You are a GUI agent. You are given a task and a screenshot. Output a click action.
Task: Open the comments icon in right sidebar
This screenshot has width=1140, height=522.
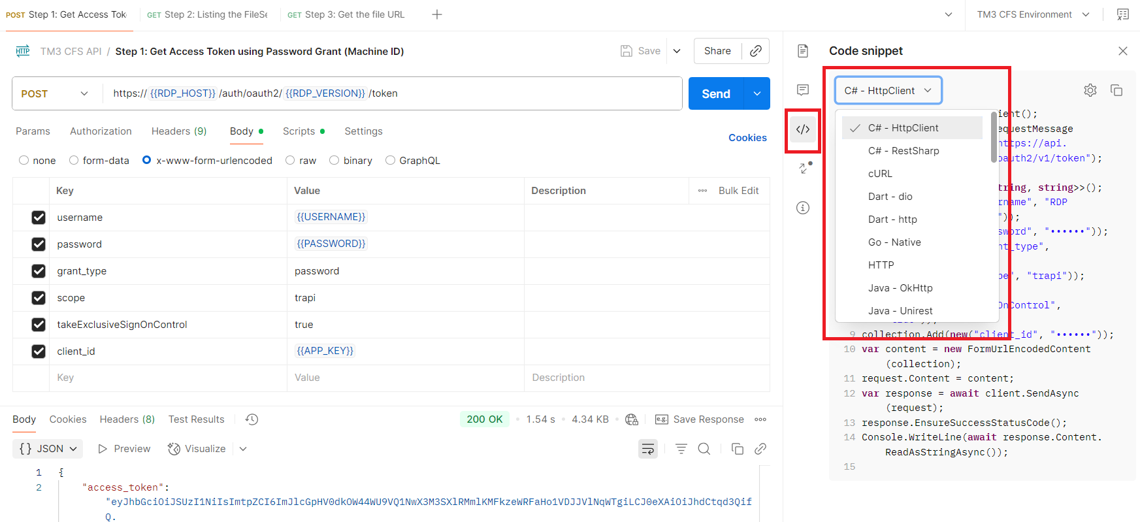803,90
